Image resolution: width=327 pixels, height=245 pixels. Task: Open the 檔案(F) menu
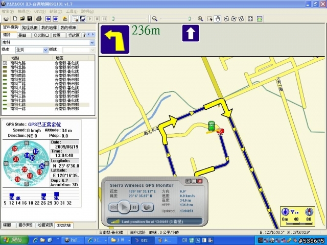[x=8, y=11]
